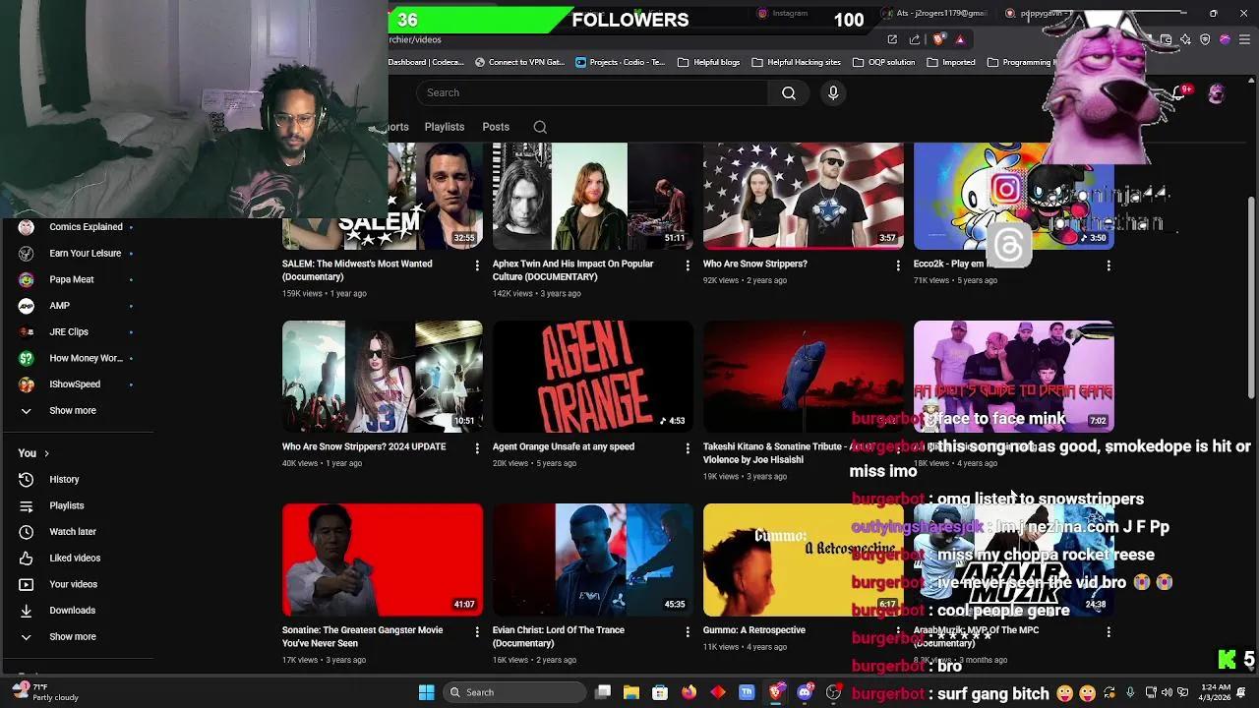This screenshot has height=708, width=1259.
Task: Open the Downloads arrow icon
Action: [27, 611]
